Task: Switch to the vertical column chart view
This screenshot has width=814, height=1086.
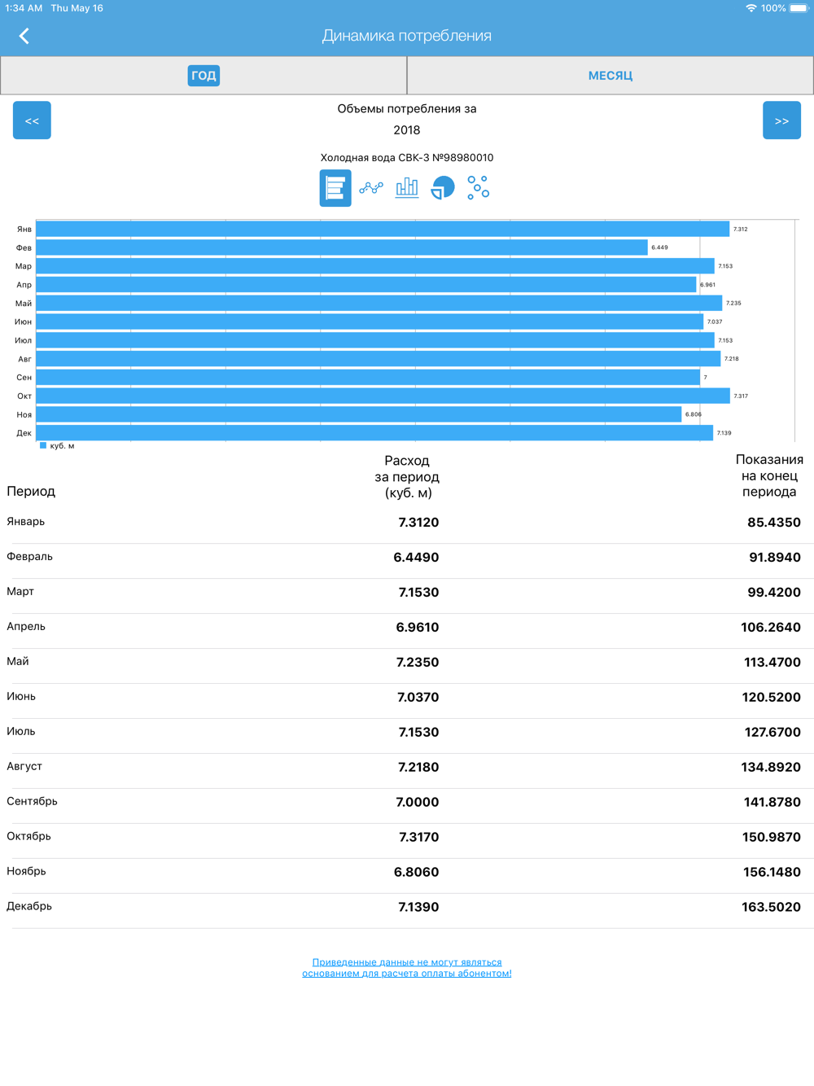Action: (x=407, y=188)
